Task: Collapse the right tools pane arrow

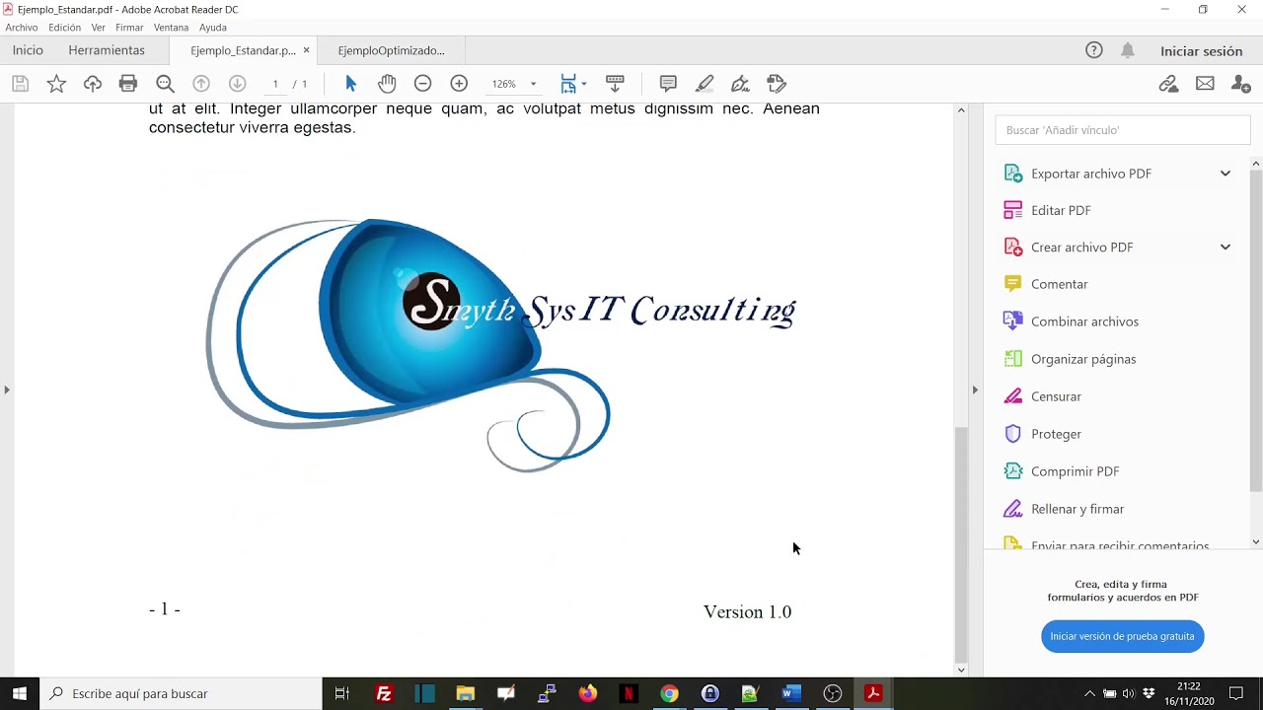Action: coord(975,390)
